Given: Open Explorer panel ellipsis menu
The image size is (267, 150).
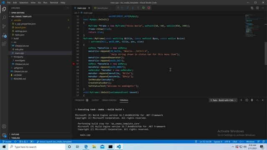Looking at the screenshot, I should pos(68,8).
